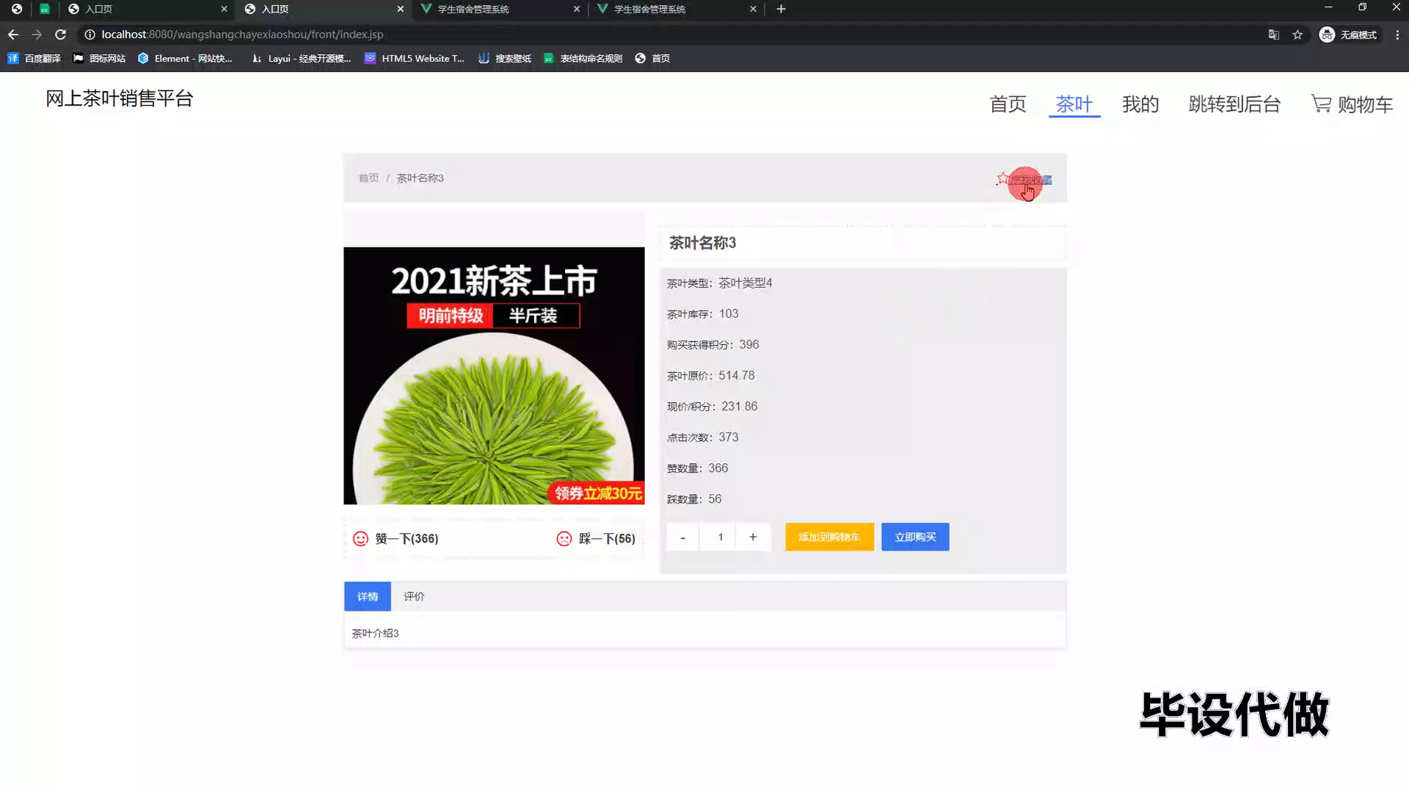Image resolution: width=1409 pixels, height=787 pixels.
Task: Click the sad-face dislike icon
Action: click(564, 539)
